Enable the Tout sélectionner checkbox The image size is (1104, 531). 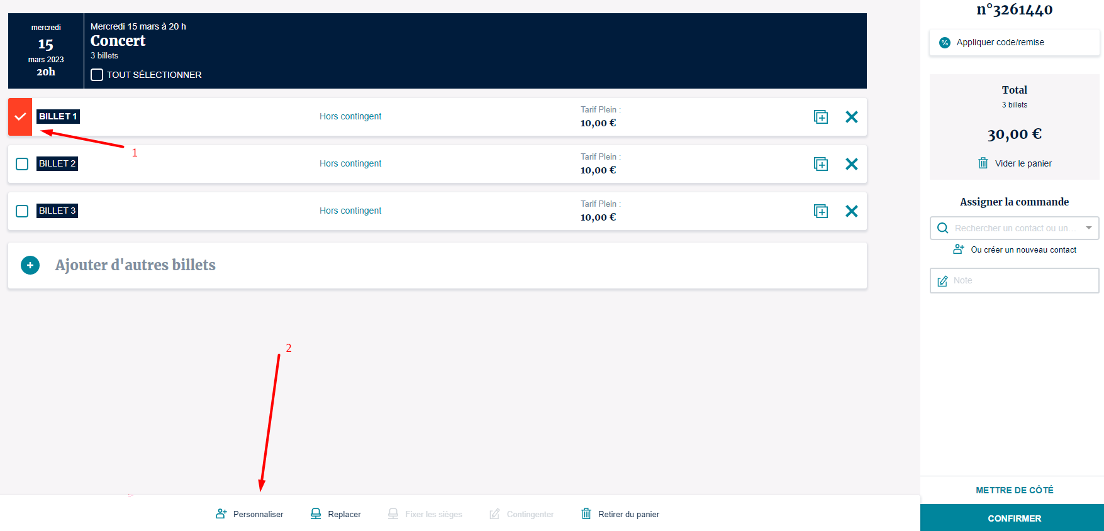point(97,75)
